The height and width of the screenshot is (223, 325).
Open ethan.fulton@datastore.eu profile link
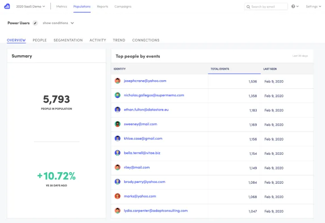pos(146,109)
